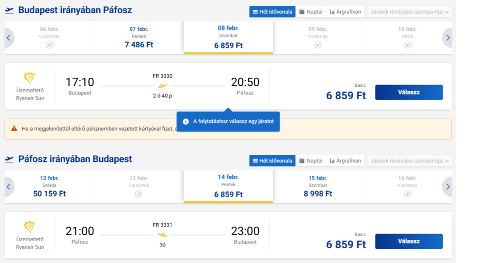Click the Ryanair harp logo on flight FR 3330
The width and height of the screenshot is (486, 263).
pos(30,78)
